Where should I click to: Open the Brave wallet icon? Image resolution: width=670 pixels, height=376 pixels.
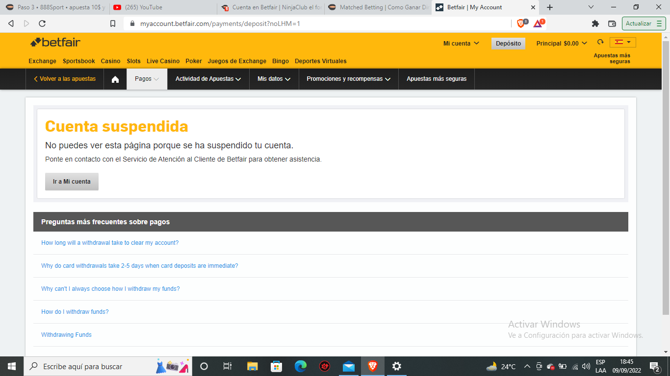612,23
